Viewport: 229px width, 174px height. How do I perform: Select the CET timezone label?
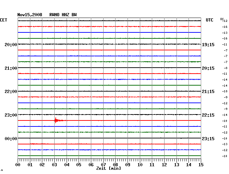pyautogui.click(x=4, y=20)
